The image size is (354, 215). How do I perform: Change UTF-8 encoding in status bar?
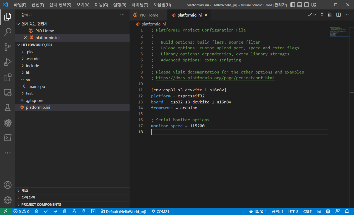(x=293, y=211)
